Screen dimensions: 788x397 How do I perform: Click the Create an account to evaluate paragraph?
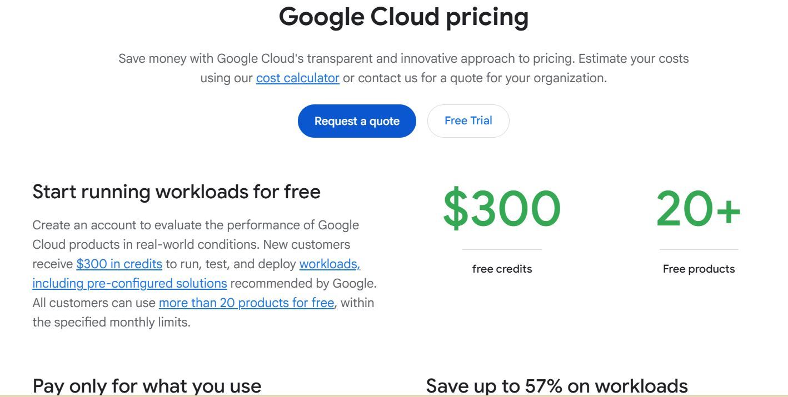pyautogui.click(x=195, y=225)
